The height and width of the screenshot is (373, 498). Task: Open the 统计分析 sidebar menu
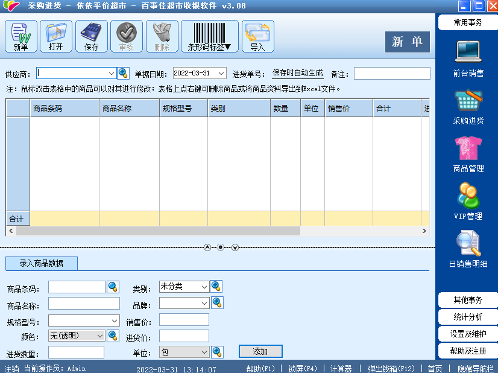click(x=468, y=317)
